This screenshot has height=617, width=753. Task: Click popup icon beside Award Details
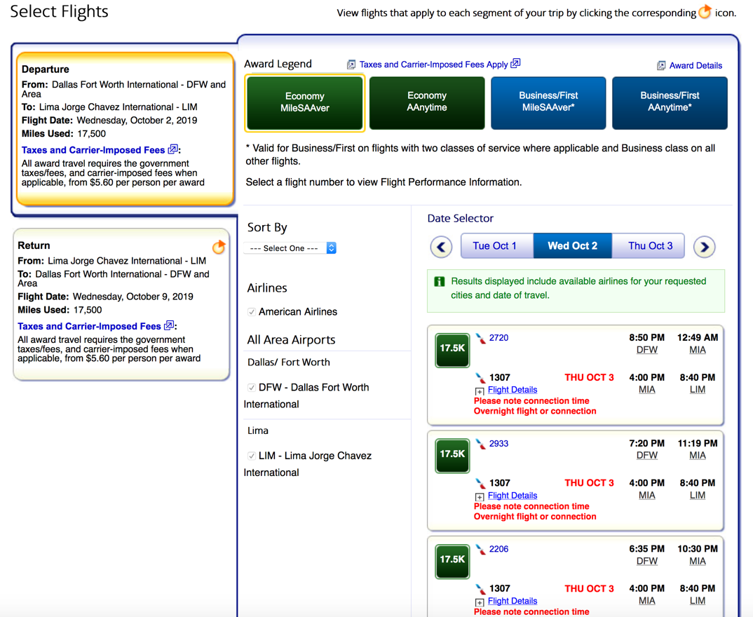(661, 66)
